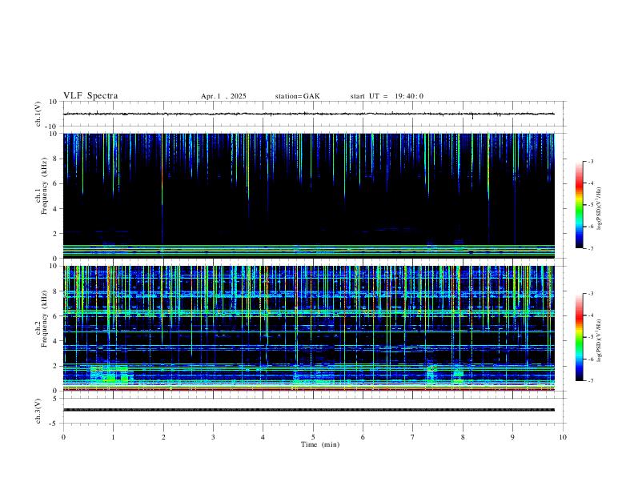This screenshot has height=490, width=634.
Task: Click the ch.1 spectrogram panel
Action: click(309, 195)
